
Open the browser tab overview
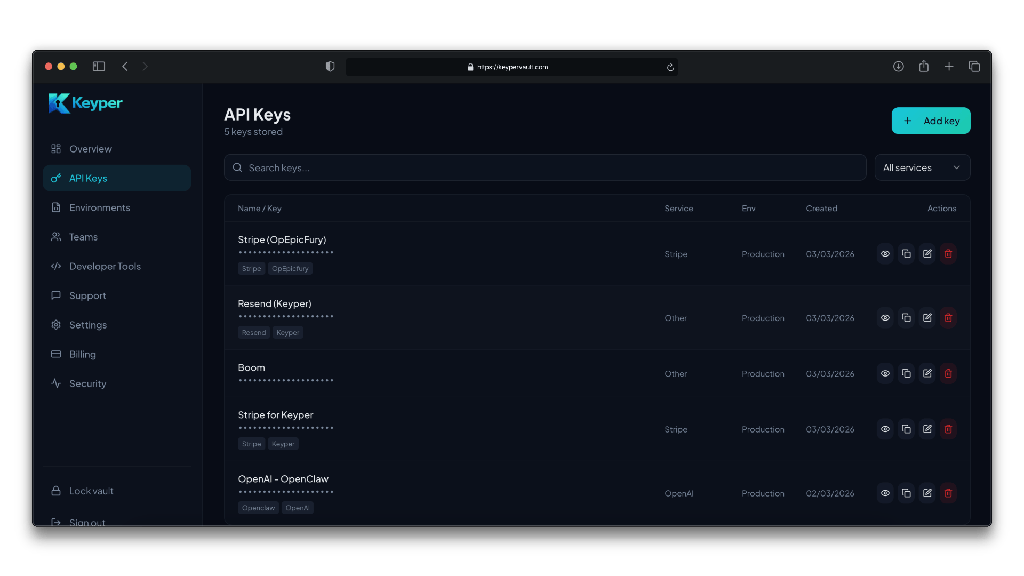(x=974, y=67)
